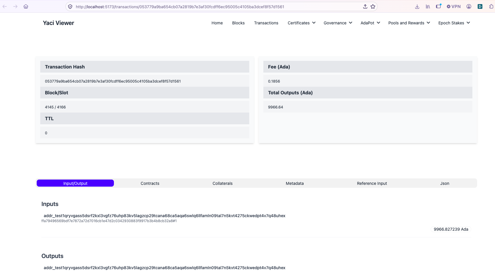Open the library bookshelf icon

tap(428, 6)
